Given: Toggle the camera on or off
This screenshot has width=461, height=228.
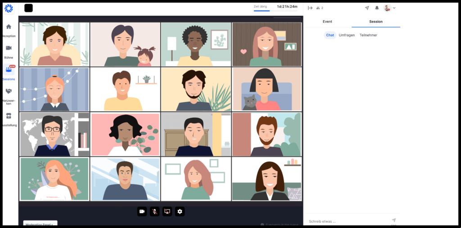Looking at the screenshot, I should (142, 211).
